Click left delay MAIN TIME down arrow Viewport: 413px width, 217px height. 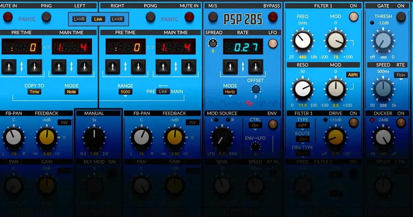84,67
